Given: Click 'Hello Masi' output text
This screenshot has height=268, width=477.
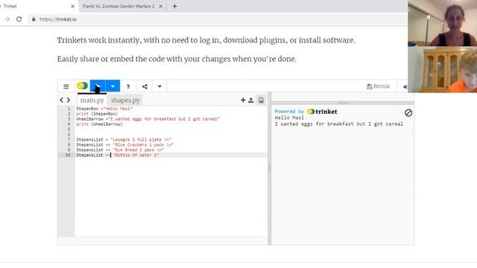Looking at the screenshot, I should [x=289, y=118].
